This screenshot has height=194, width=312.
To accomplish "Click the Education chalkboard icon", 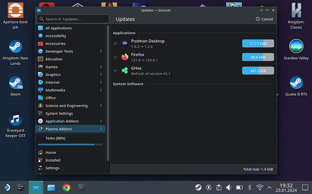I will [x=40, y=59].
